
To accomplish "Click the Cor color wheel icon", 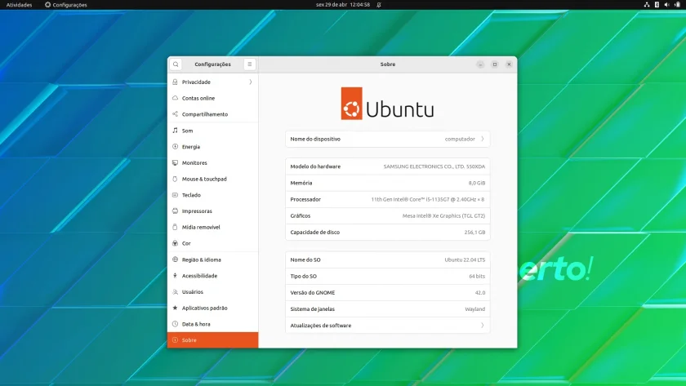I will tap(175, 243).
